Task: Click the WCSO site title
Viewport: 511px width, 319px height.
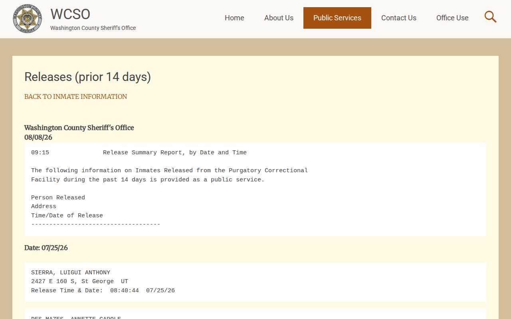Action: click(70, 14)
